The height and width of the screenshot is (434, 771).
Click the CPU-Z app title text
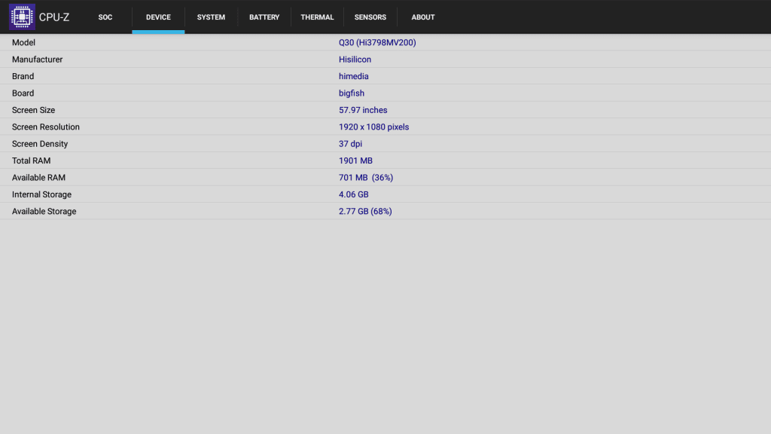(54, 17)
